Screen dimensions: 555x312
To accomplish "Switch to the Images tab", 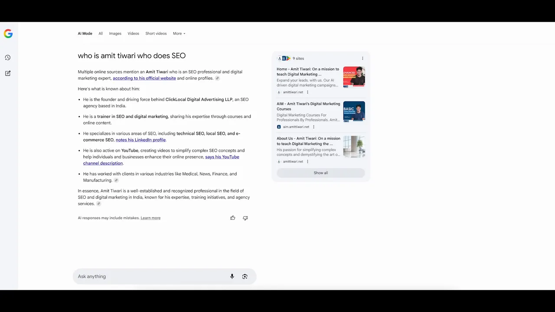I will (115, 33).
